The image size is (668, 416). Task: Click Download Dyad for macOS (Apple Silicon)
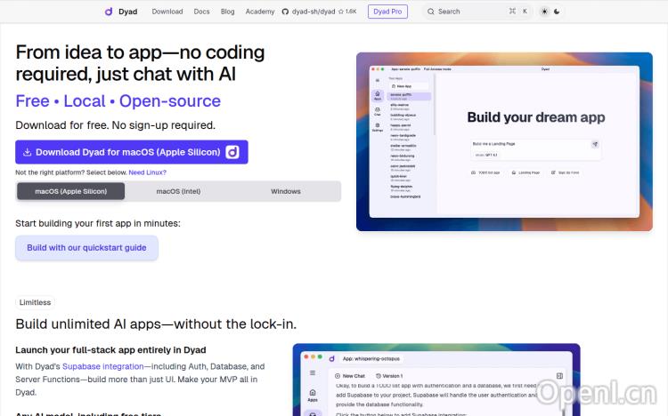pyautogui.click(x=131, y=152)
